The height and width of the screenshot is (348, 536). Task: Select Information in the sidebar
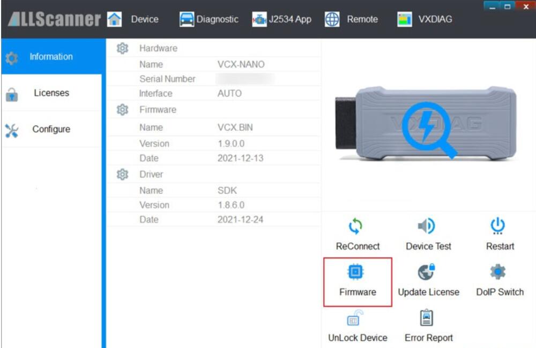point(51,57)
